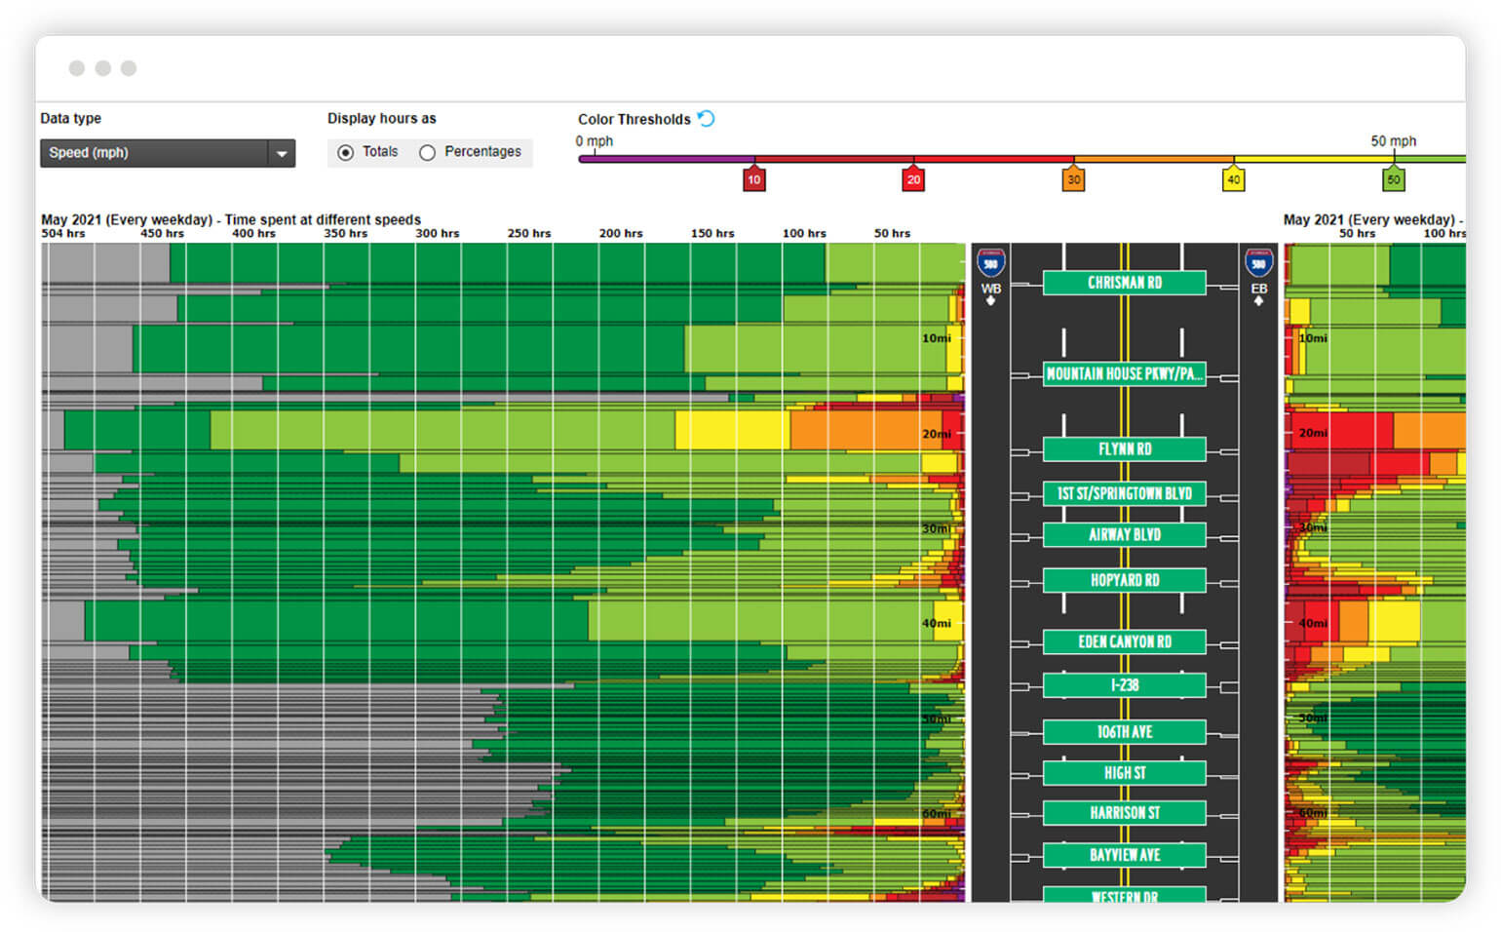Select the 40 mph yellow threshold marker
Image resolution: width=1501 pixels, height=932 pixels.
1233,179
